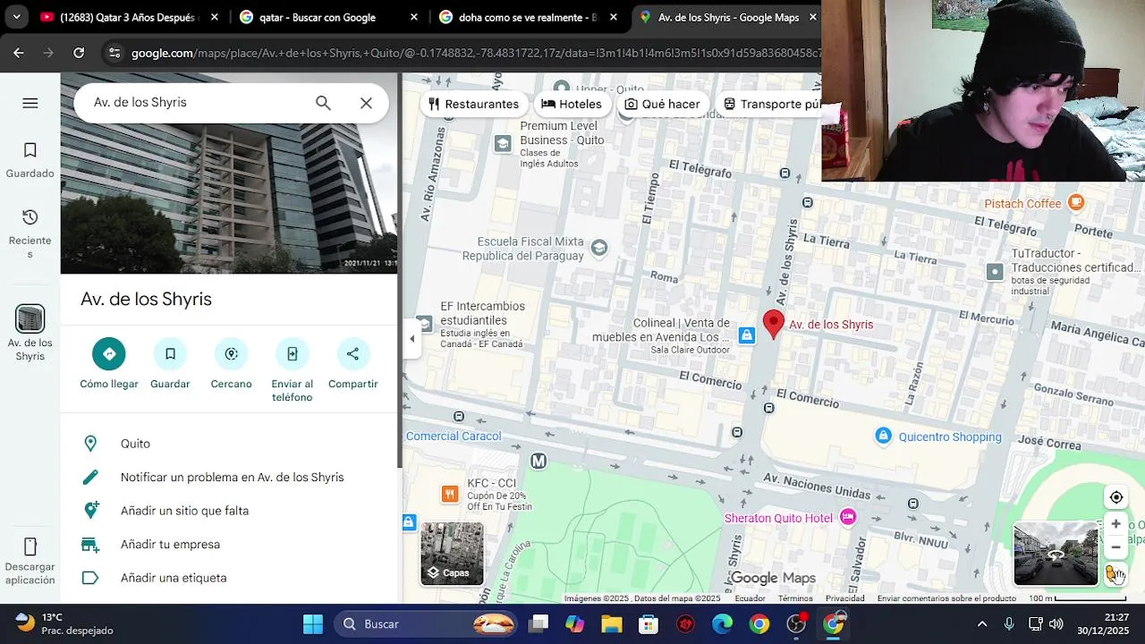This screenshot has width=1145, height=644.
Task: Click the site information icon in the address bar
Action: coord(114,53)
